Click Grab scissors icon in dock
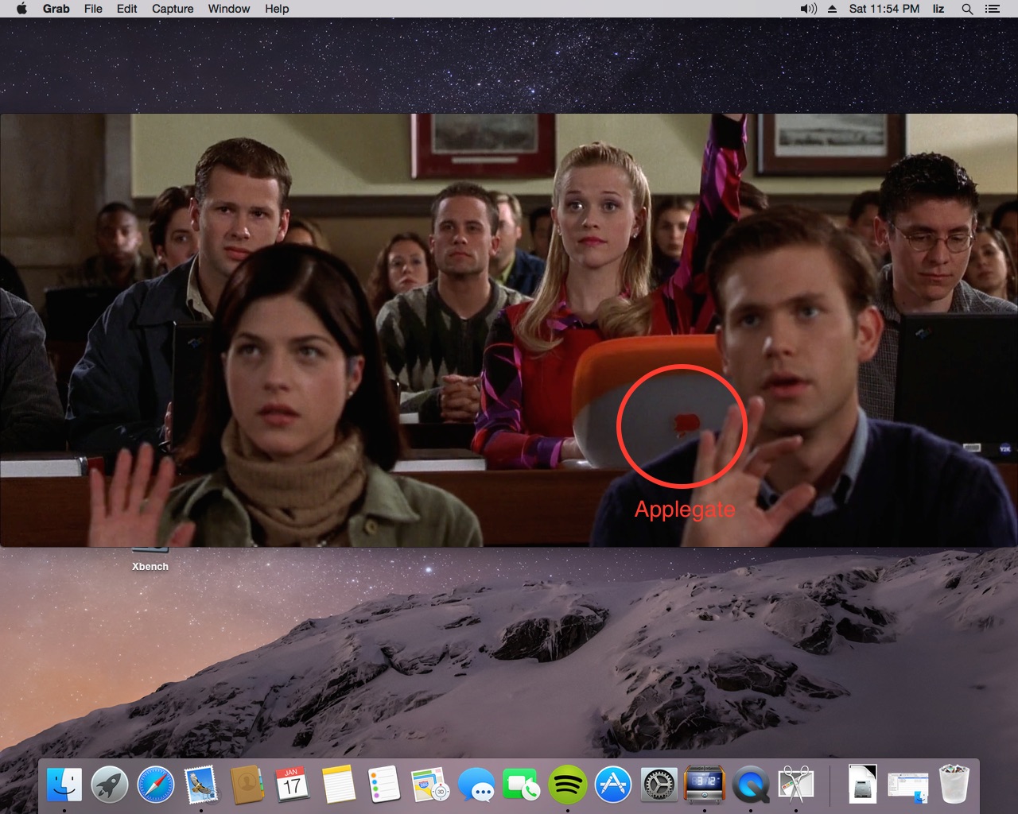 point(796,785)
